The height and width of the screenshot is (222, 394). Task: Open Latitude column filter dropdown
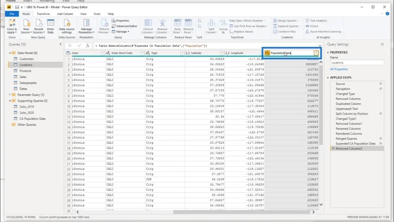tap(222, 53)
